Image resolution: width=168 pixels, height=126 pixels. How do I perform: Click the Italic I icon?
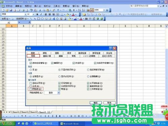[41, 14]
